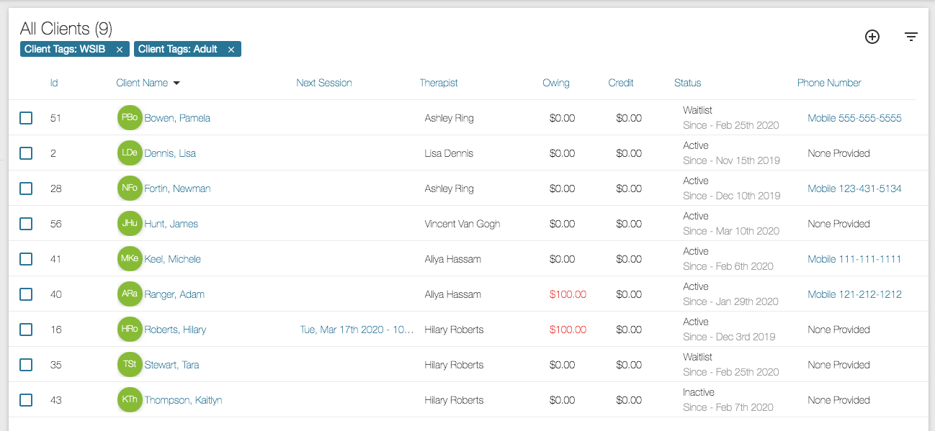The width and height of the screenshot is (935, 431).
Task: Open the filter list icon
Action: tap(911, 37)
